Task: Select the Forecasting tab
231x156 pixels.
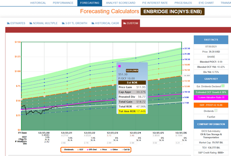Action: coord(90,3)
